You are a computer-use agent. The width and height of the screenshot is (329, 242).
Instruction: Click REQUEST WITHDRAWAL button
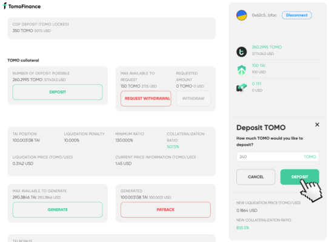(x=146, y=99)
